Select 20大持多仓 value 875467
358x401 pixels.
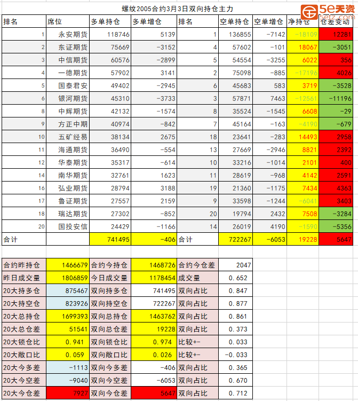[x=68, y=290]
